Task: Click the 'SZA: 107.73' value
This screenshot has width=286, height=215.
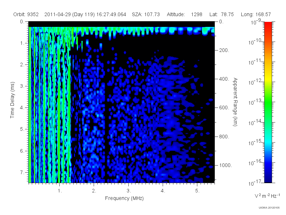Action: click(x=146, y=14)
